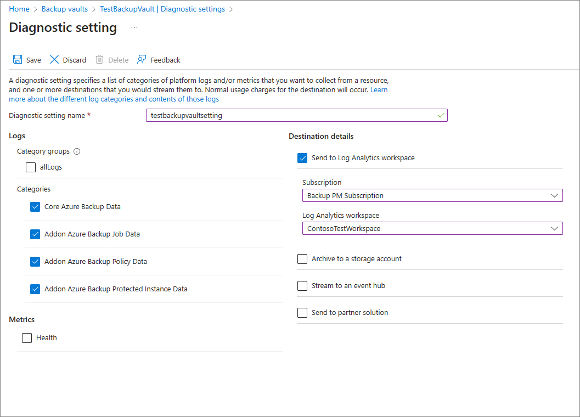Click the green validation checkmark in name field
Image resolution: width=580 pixels, height=417 pixels.
click(441, 115)
